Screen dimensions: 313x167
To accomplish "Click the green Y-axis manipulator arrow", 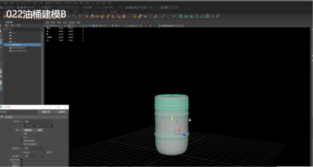I will (x=171, y=118).
